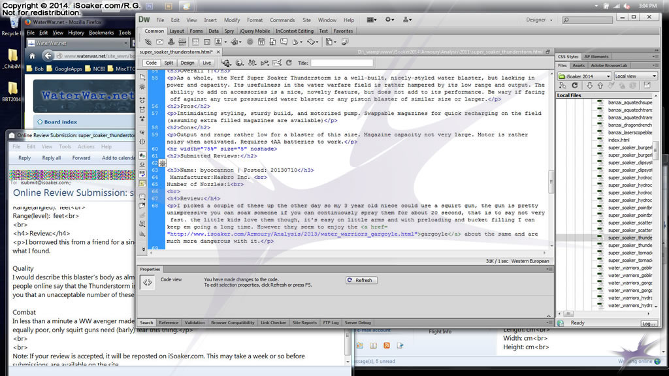
Task: Toggle Live view on
Action: tap(206, 63)
